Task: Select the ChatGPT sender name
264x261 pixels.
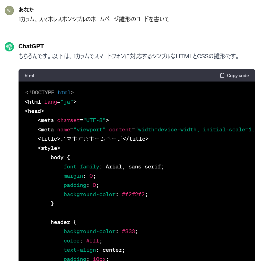Action: 31,46
